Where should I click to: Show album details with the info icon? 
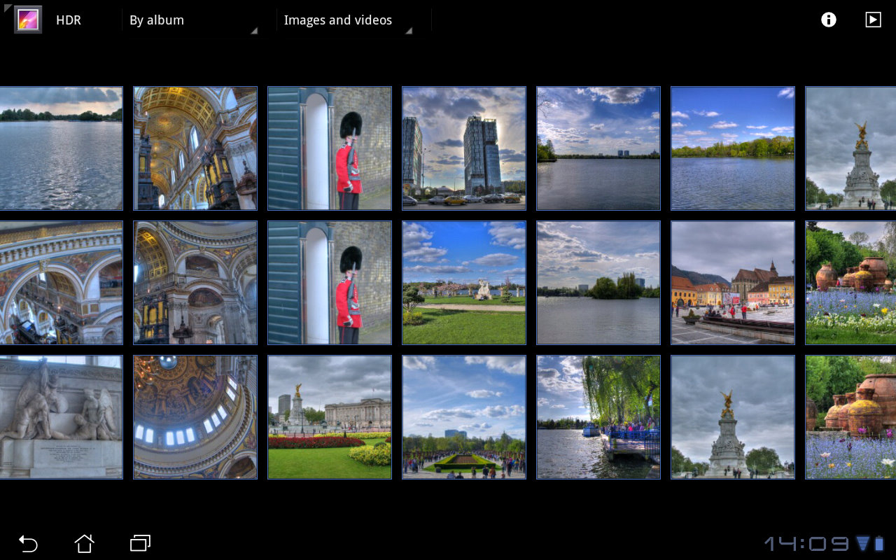point(829,20)
